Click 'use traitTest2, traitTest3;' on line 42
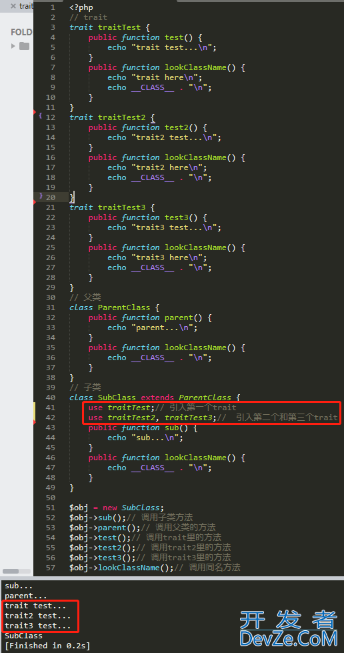Screen dimensions: 344x653 (x=152, y=418)
